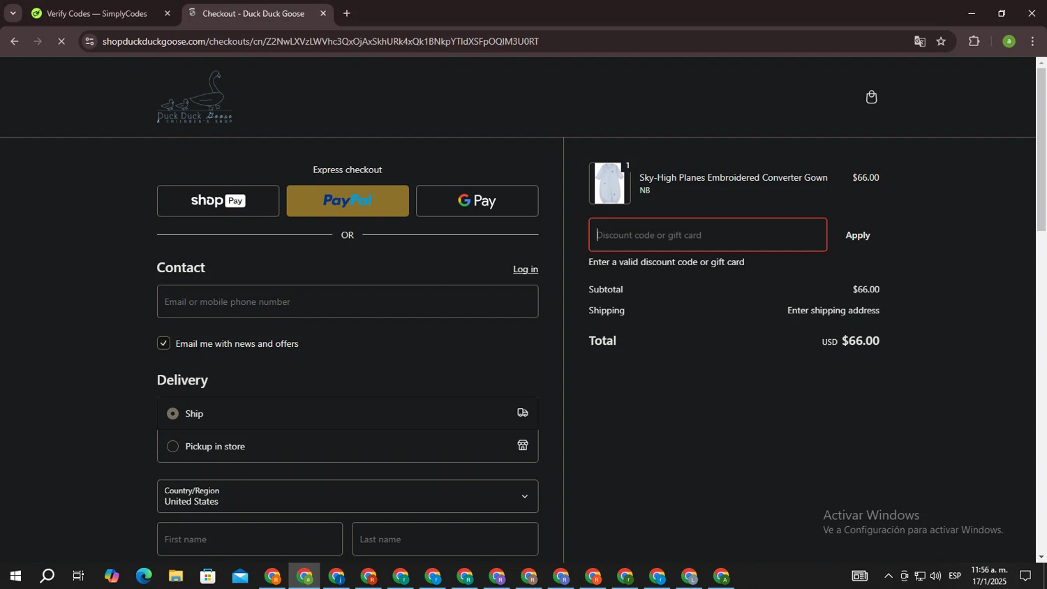Open the tab search dropdown arrow
1047x589 pixels.
[x=13, y=13]
